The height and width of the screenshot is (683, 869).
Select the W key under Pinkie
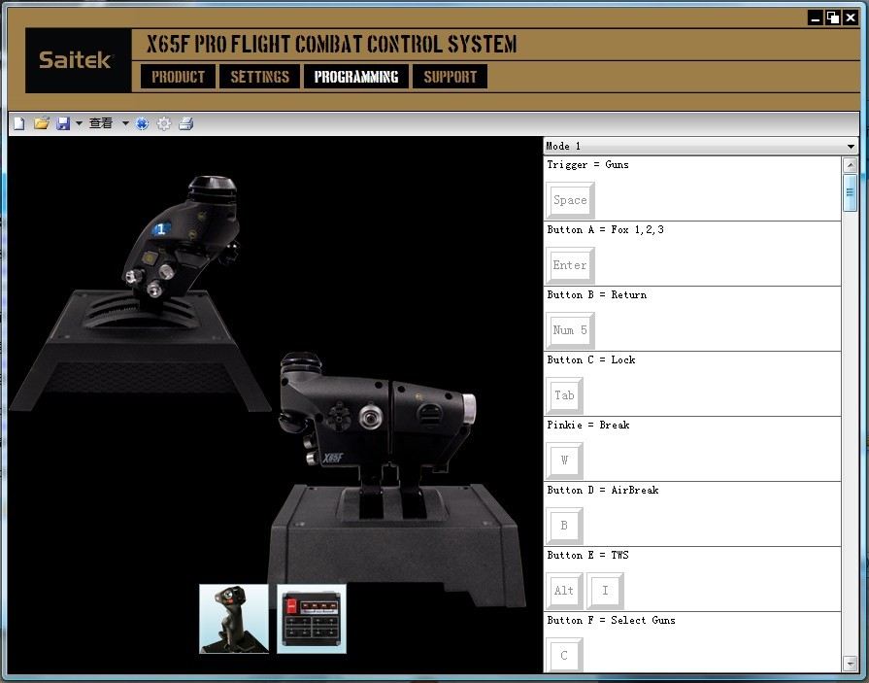(x=564, y=461)
